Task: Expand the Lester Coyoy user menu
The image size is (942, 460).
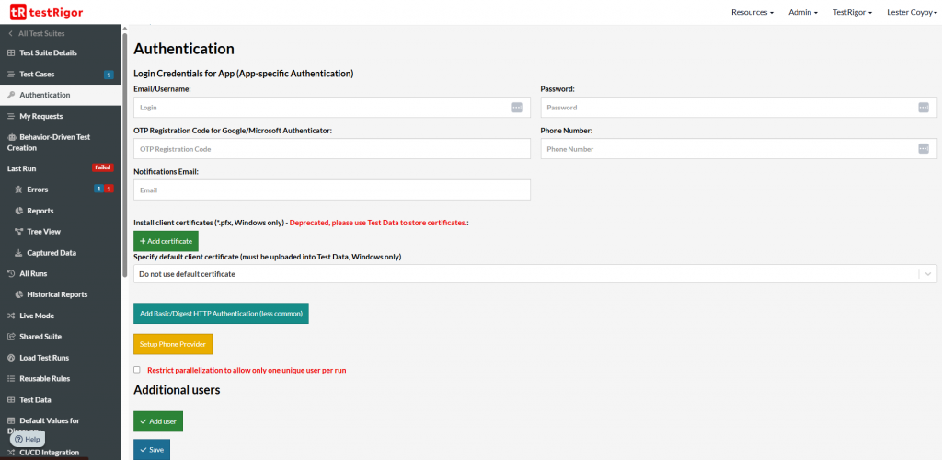Action: click(x=911, y=12)
